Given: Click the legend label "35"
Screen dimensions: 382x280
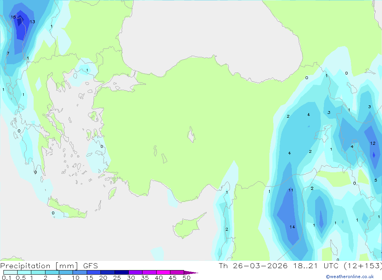Looking at the screenshot, I should 145,278.
